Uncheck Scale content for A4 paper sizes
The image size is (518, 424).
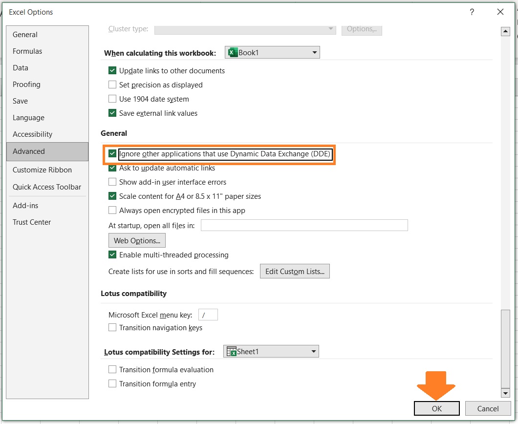point(112,196)
